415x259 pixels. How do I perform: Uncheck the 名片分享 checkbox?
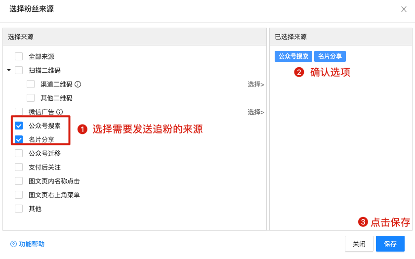[19, 139]
